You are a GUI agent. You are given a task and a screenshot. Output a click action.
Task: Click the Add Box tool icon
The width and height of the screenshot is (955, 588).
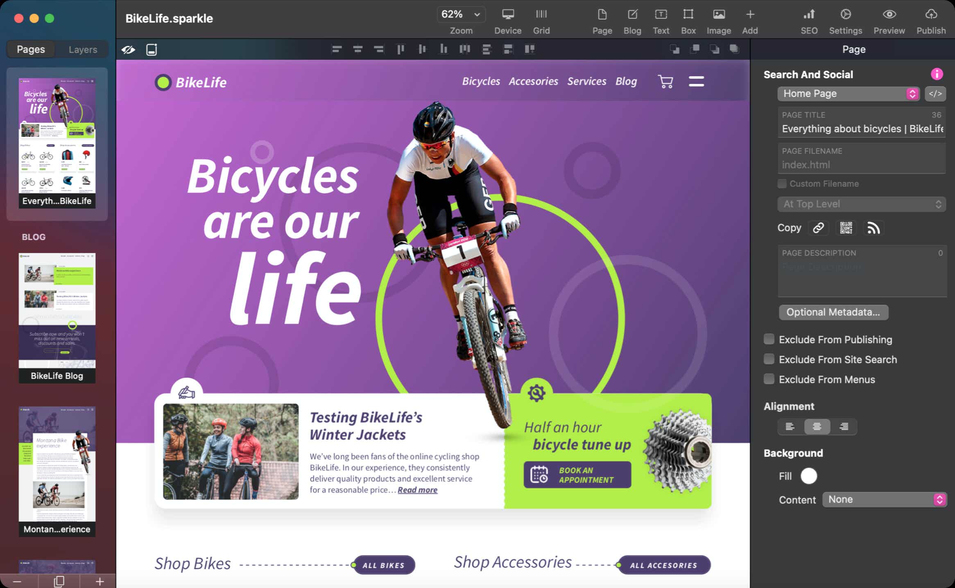click(x=688, y=15)
